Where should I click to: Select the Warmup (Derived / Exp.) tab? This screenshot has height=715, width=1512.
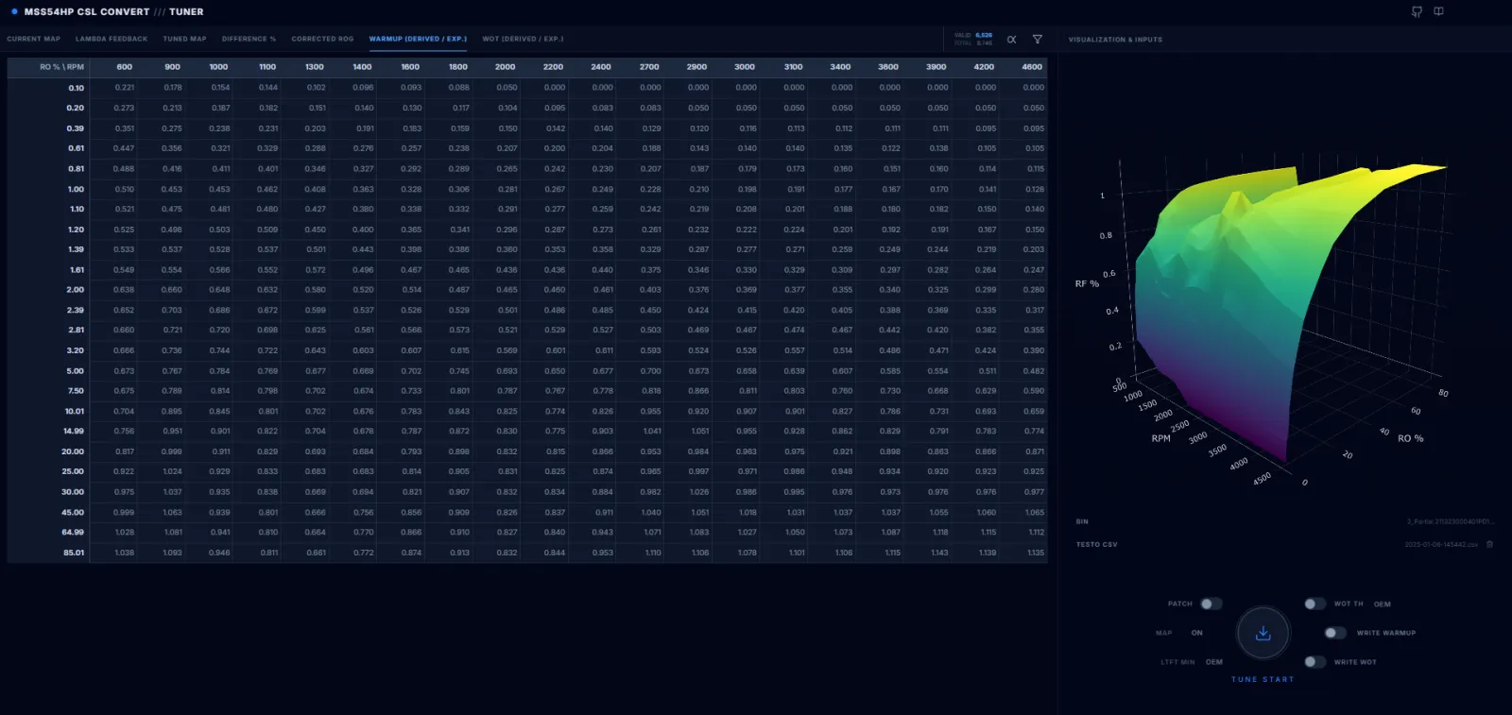(418, 39)
